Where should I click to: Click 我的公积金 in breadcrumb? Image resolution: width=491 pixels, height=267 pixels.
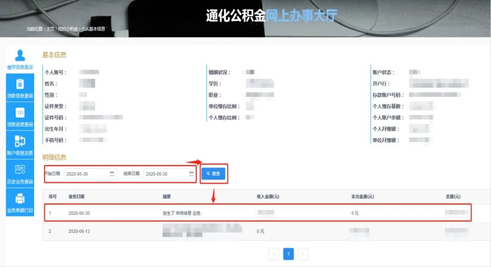tap(68, 29)
